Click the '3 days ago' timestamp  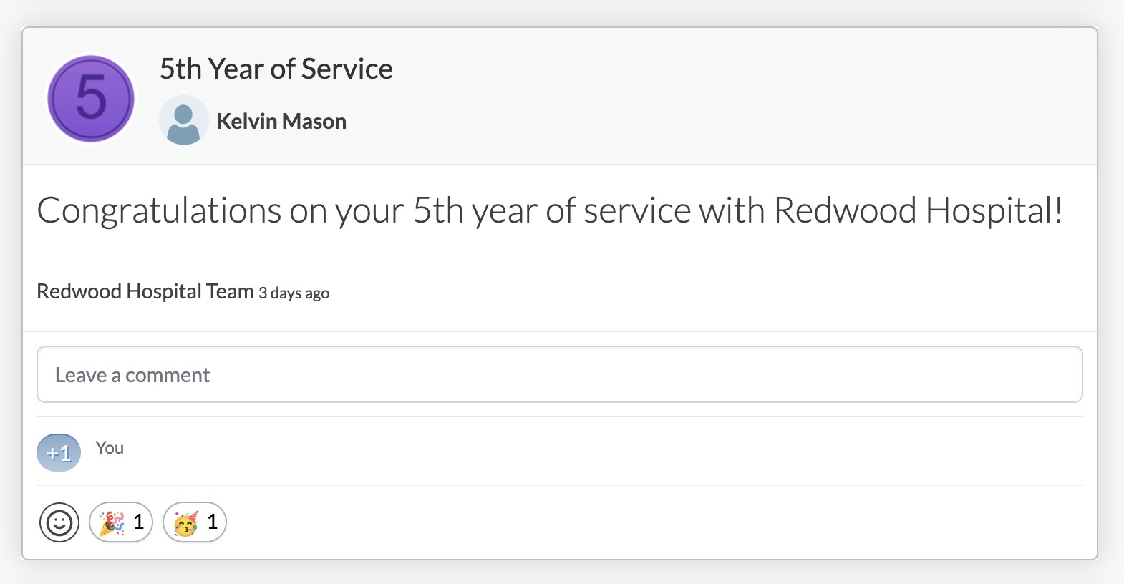pyautogui.click(x=294, y=293)
